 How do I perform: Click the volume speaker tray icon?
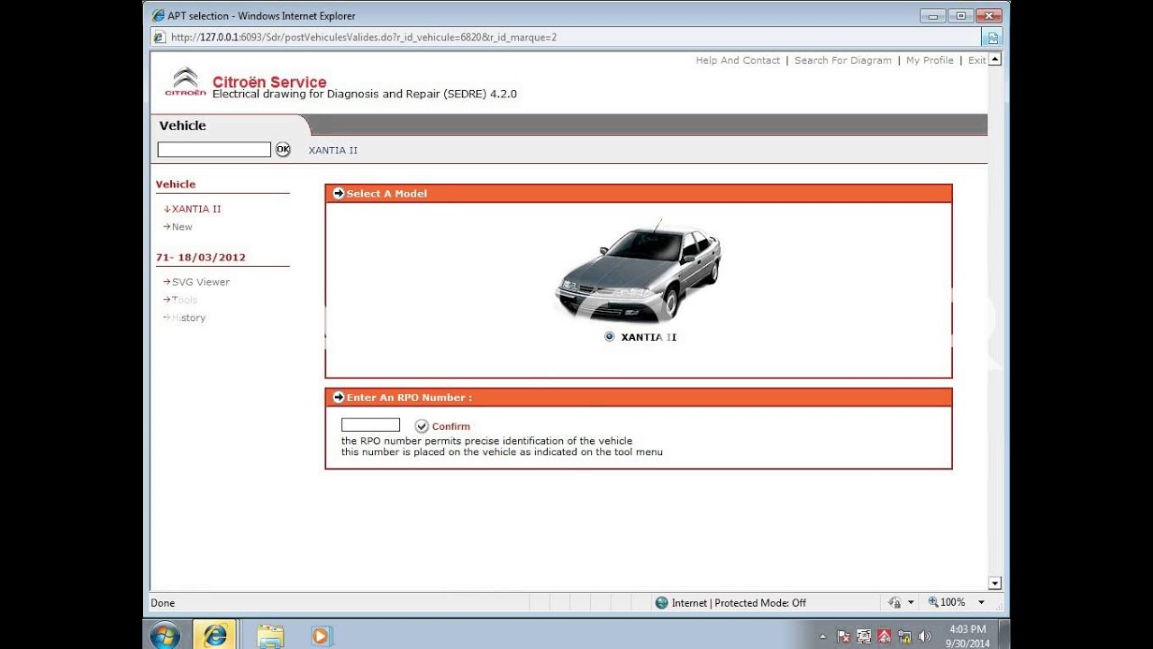pos(925,636)
